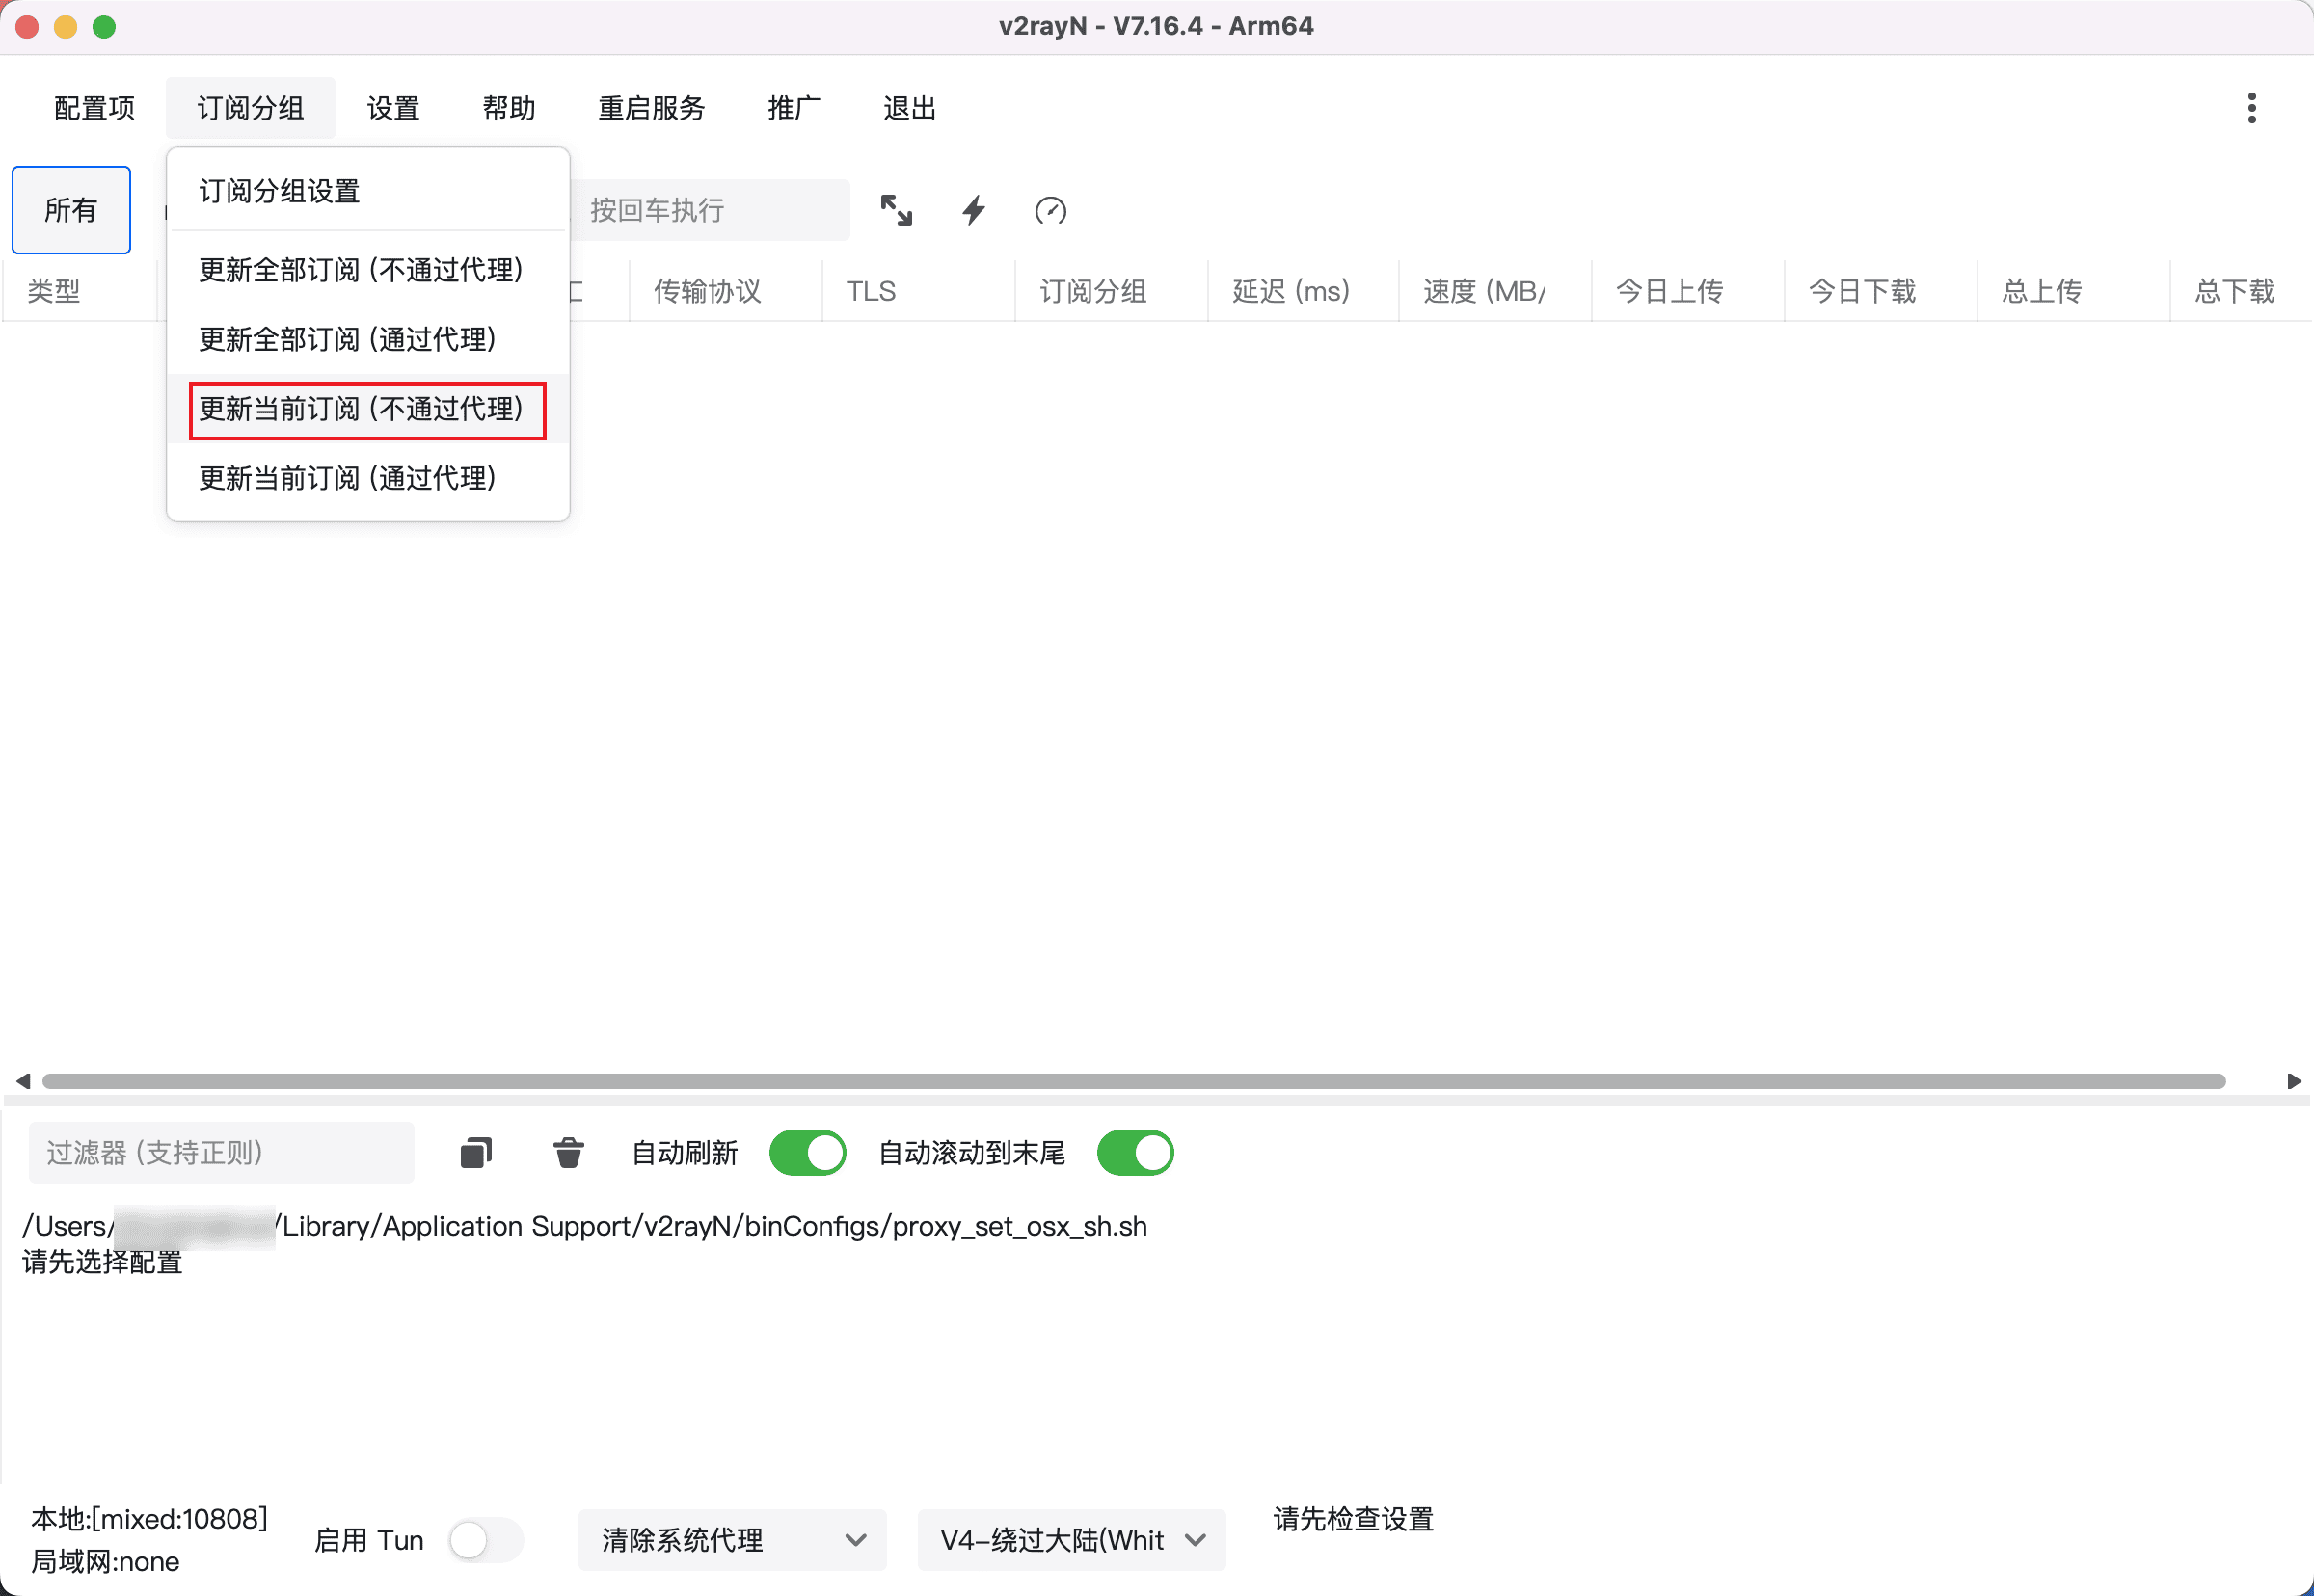Expand the V4-绕过大陆 routing dropdown
This screenshot has width=2314, height=1596.
coord(1070,1540)
